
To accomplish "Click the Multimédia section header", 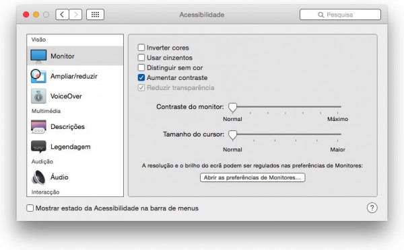I will click(x=46, y=111).
